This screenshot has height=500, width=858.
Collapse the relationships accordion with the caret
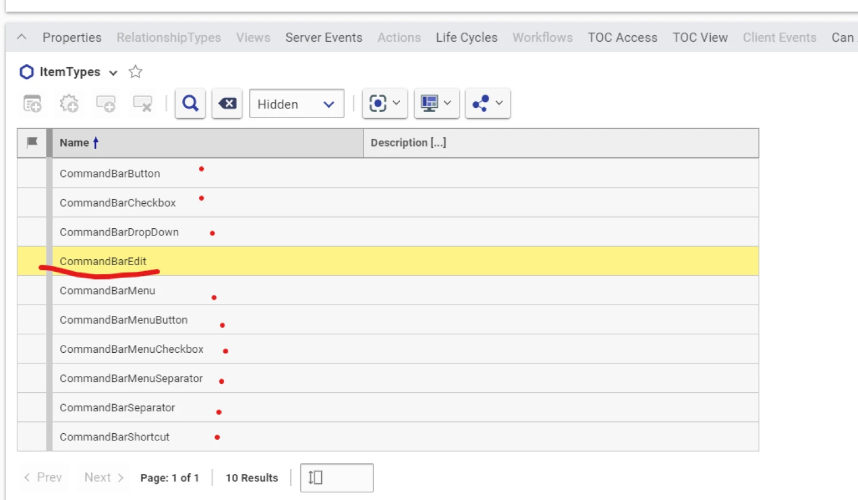tap(21, 37)
